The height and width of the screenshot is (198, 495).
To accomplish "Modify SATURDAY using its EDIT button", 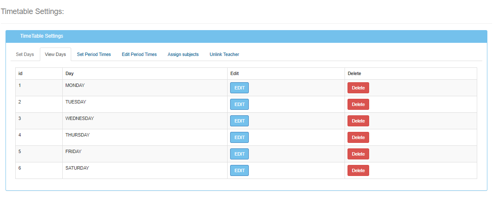I will pos(239,170).
